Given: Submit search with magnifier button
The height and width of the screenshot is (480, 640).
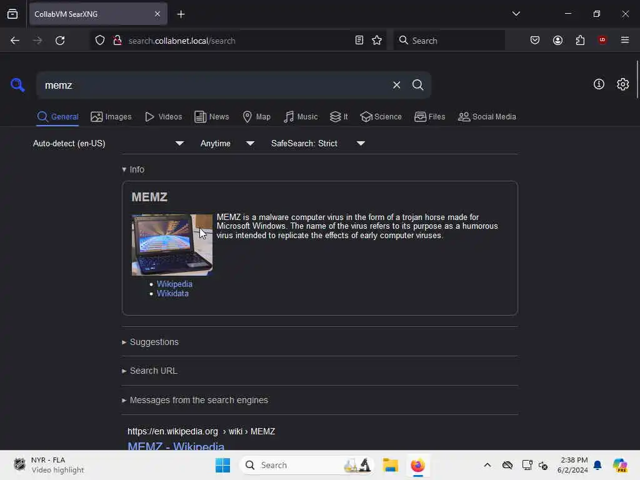Looking at the screenshot, I should click(x=417, y=85).
